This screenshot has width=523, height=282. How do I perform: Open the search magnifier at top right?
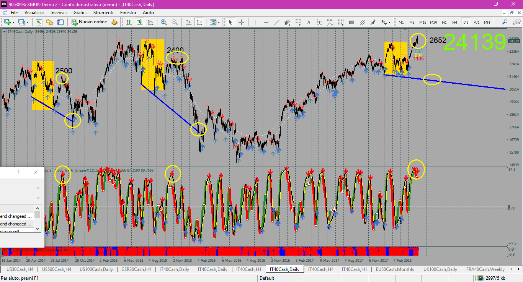point(505,22)
